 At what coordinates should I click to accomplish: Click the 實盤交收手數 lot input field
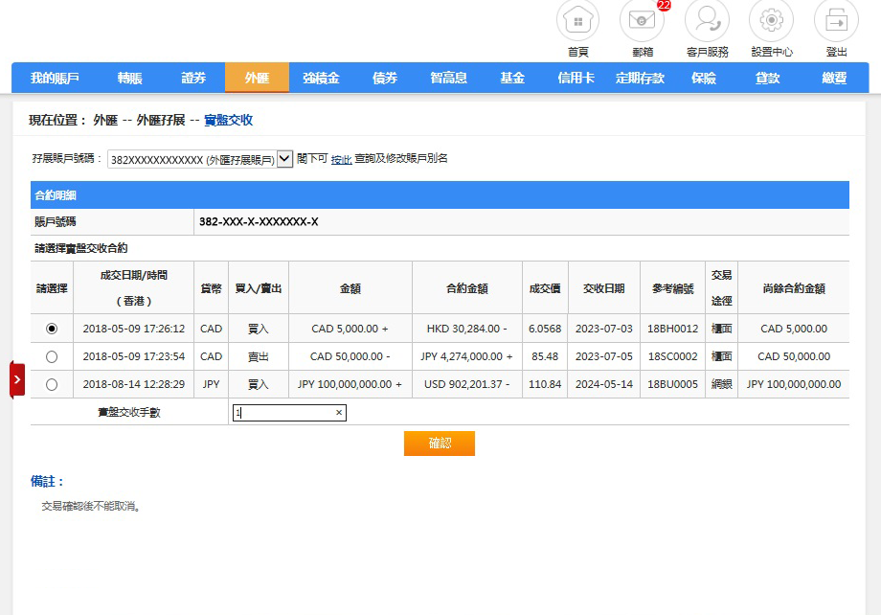282,413
